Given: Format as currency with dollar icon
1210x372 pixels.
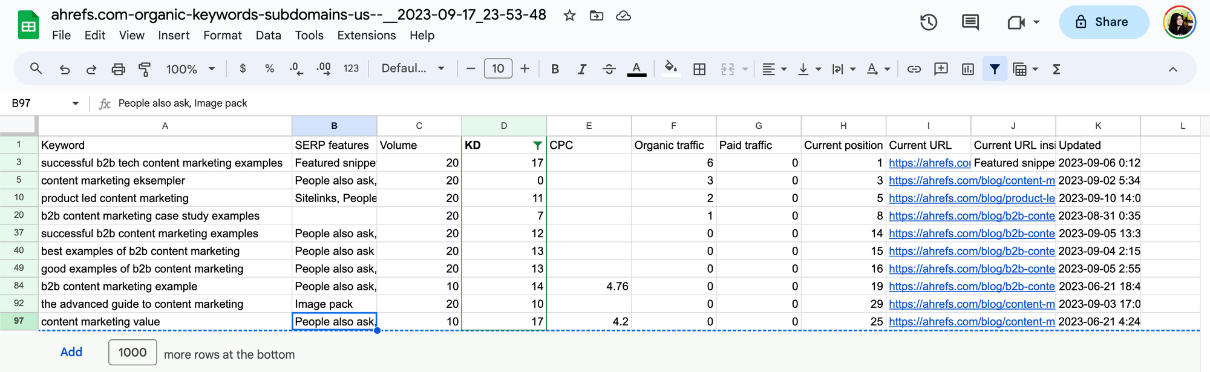Looking at the screenshot, I should click(x=243, y=69).
